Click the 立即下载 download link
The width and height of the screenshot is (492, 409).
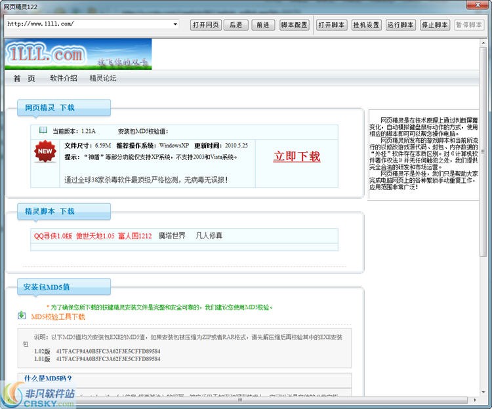(x=297, y=156)
